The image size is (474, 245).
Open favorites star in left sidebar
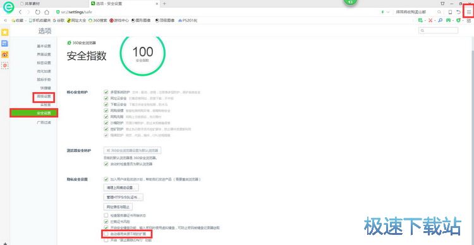(5, 32)
